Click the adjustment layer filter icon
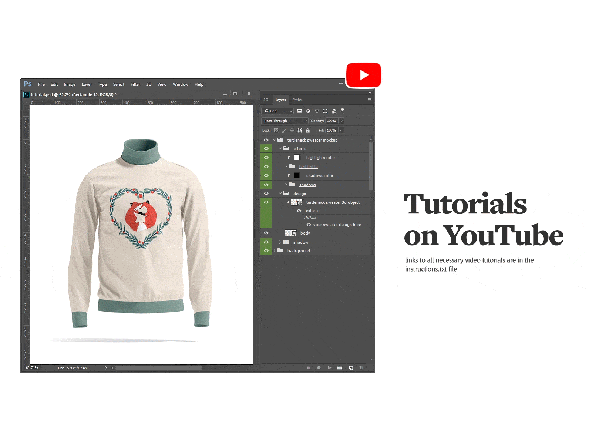 (x=308, y=111)
